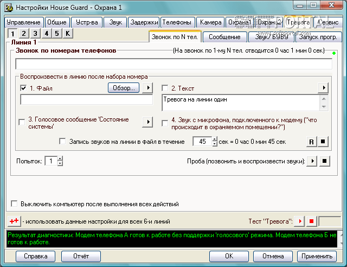Open the 'Задержки' tab

coord(144,22)
